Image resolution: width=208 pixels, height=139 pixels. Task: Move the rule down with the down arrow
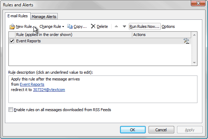pos(124,26)
